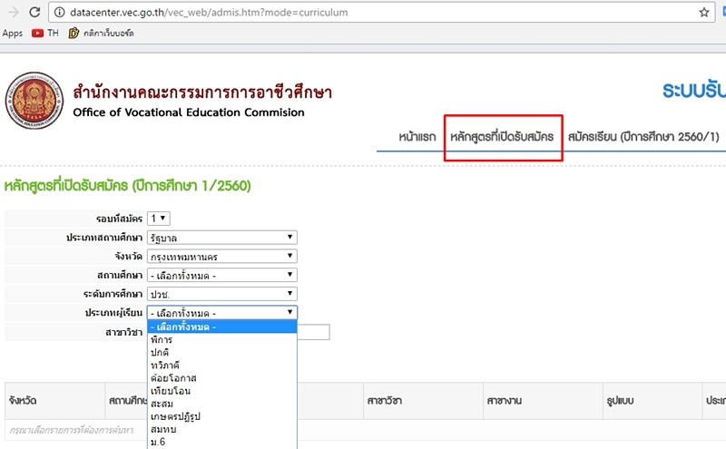The image size is (726, 449).
Task: Click the browser forward arrow
Action: pos(9,13)
